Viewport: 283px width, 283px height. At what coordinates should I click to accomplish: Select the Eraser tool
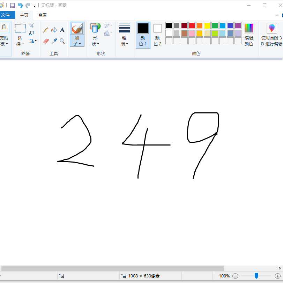click(46, 41)
